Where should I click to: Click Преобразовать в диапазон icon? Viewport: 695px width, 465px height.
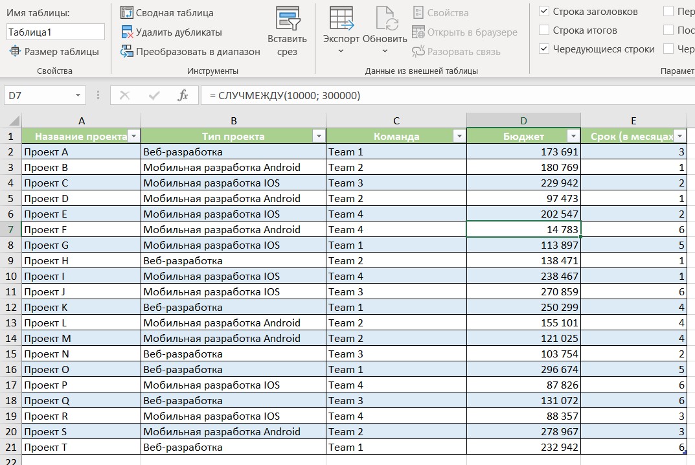[x=127, y=51]
